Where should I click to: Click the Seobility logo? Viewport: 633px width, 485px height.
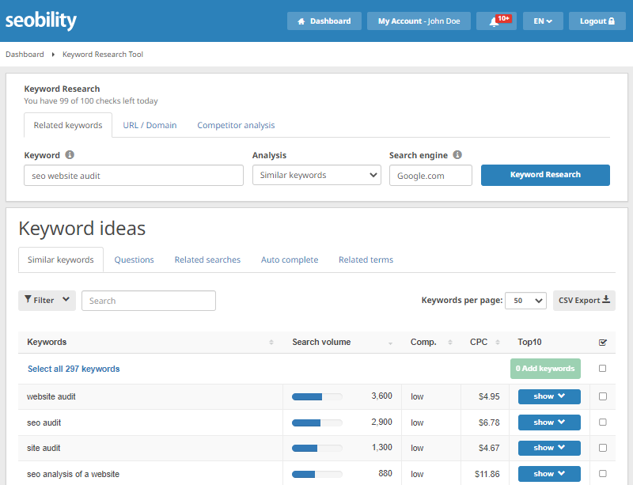click(x=41, y=21)
